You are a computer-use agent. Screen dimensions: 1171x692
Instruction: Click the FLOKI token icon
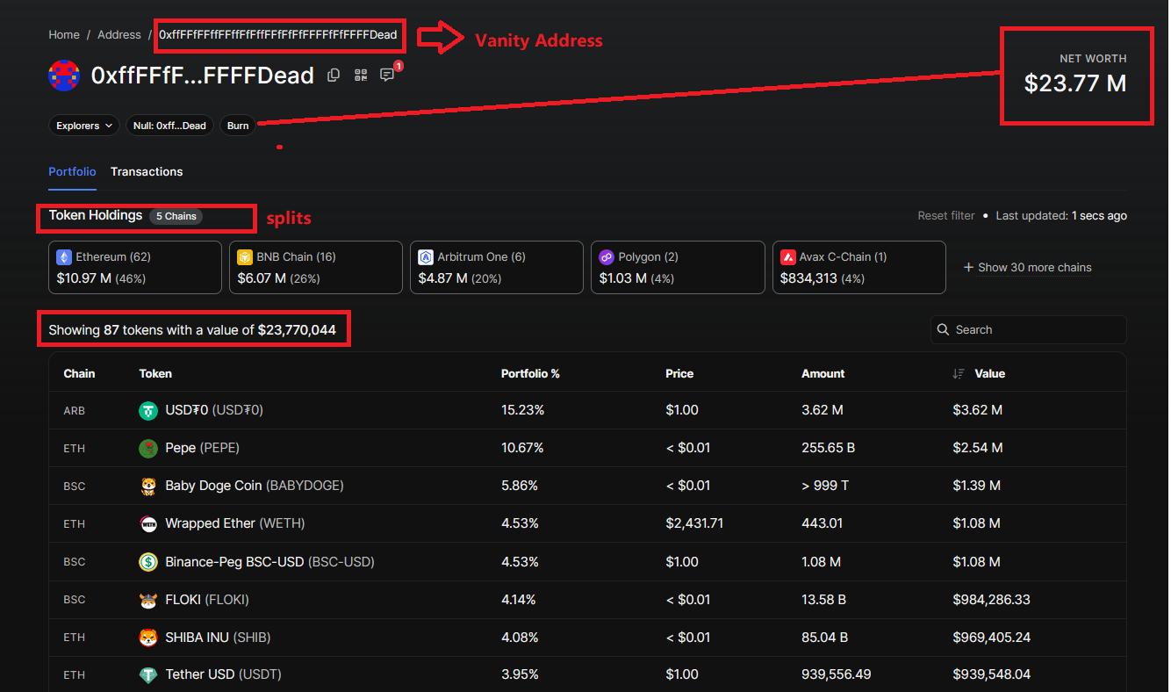[x=148, y=600]
